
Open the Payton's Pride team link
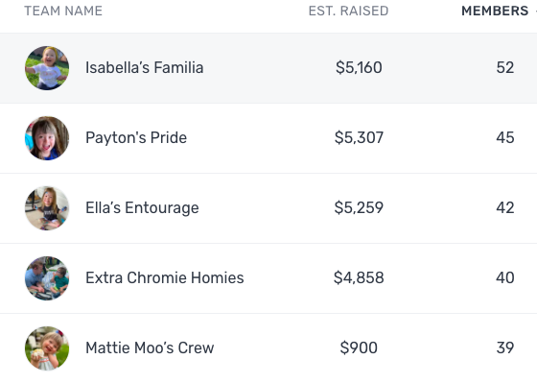[136, 138]
